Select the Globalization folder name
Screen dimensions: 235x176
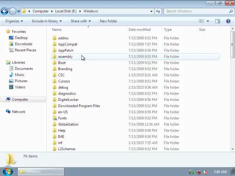[68, 124]
